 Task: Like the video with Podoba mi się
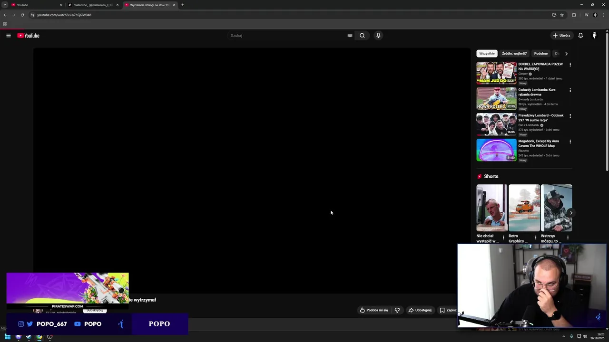[374, 310]
